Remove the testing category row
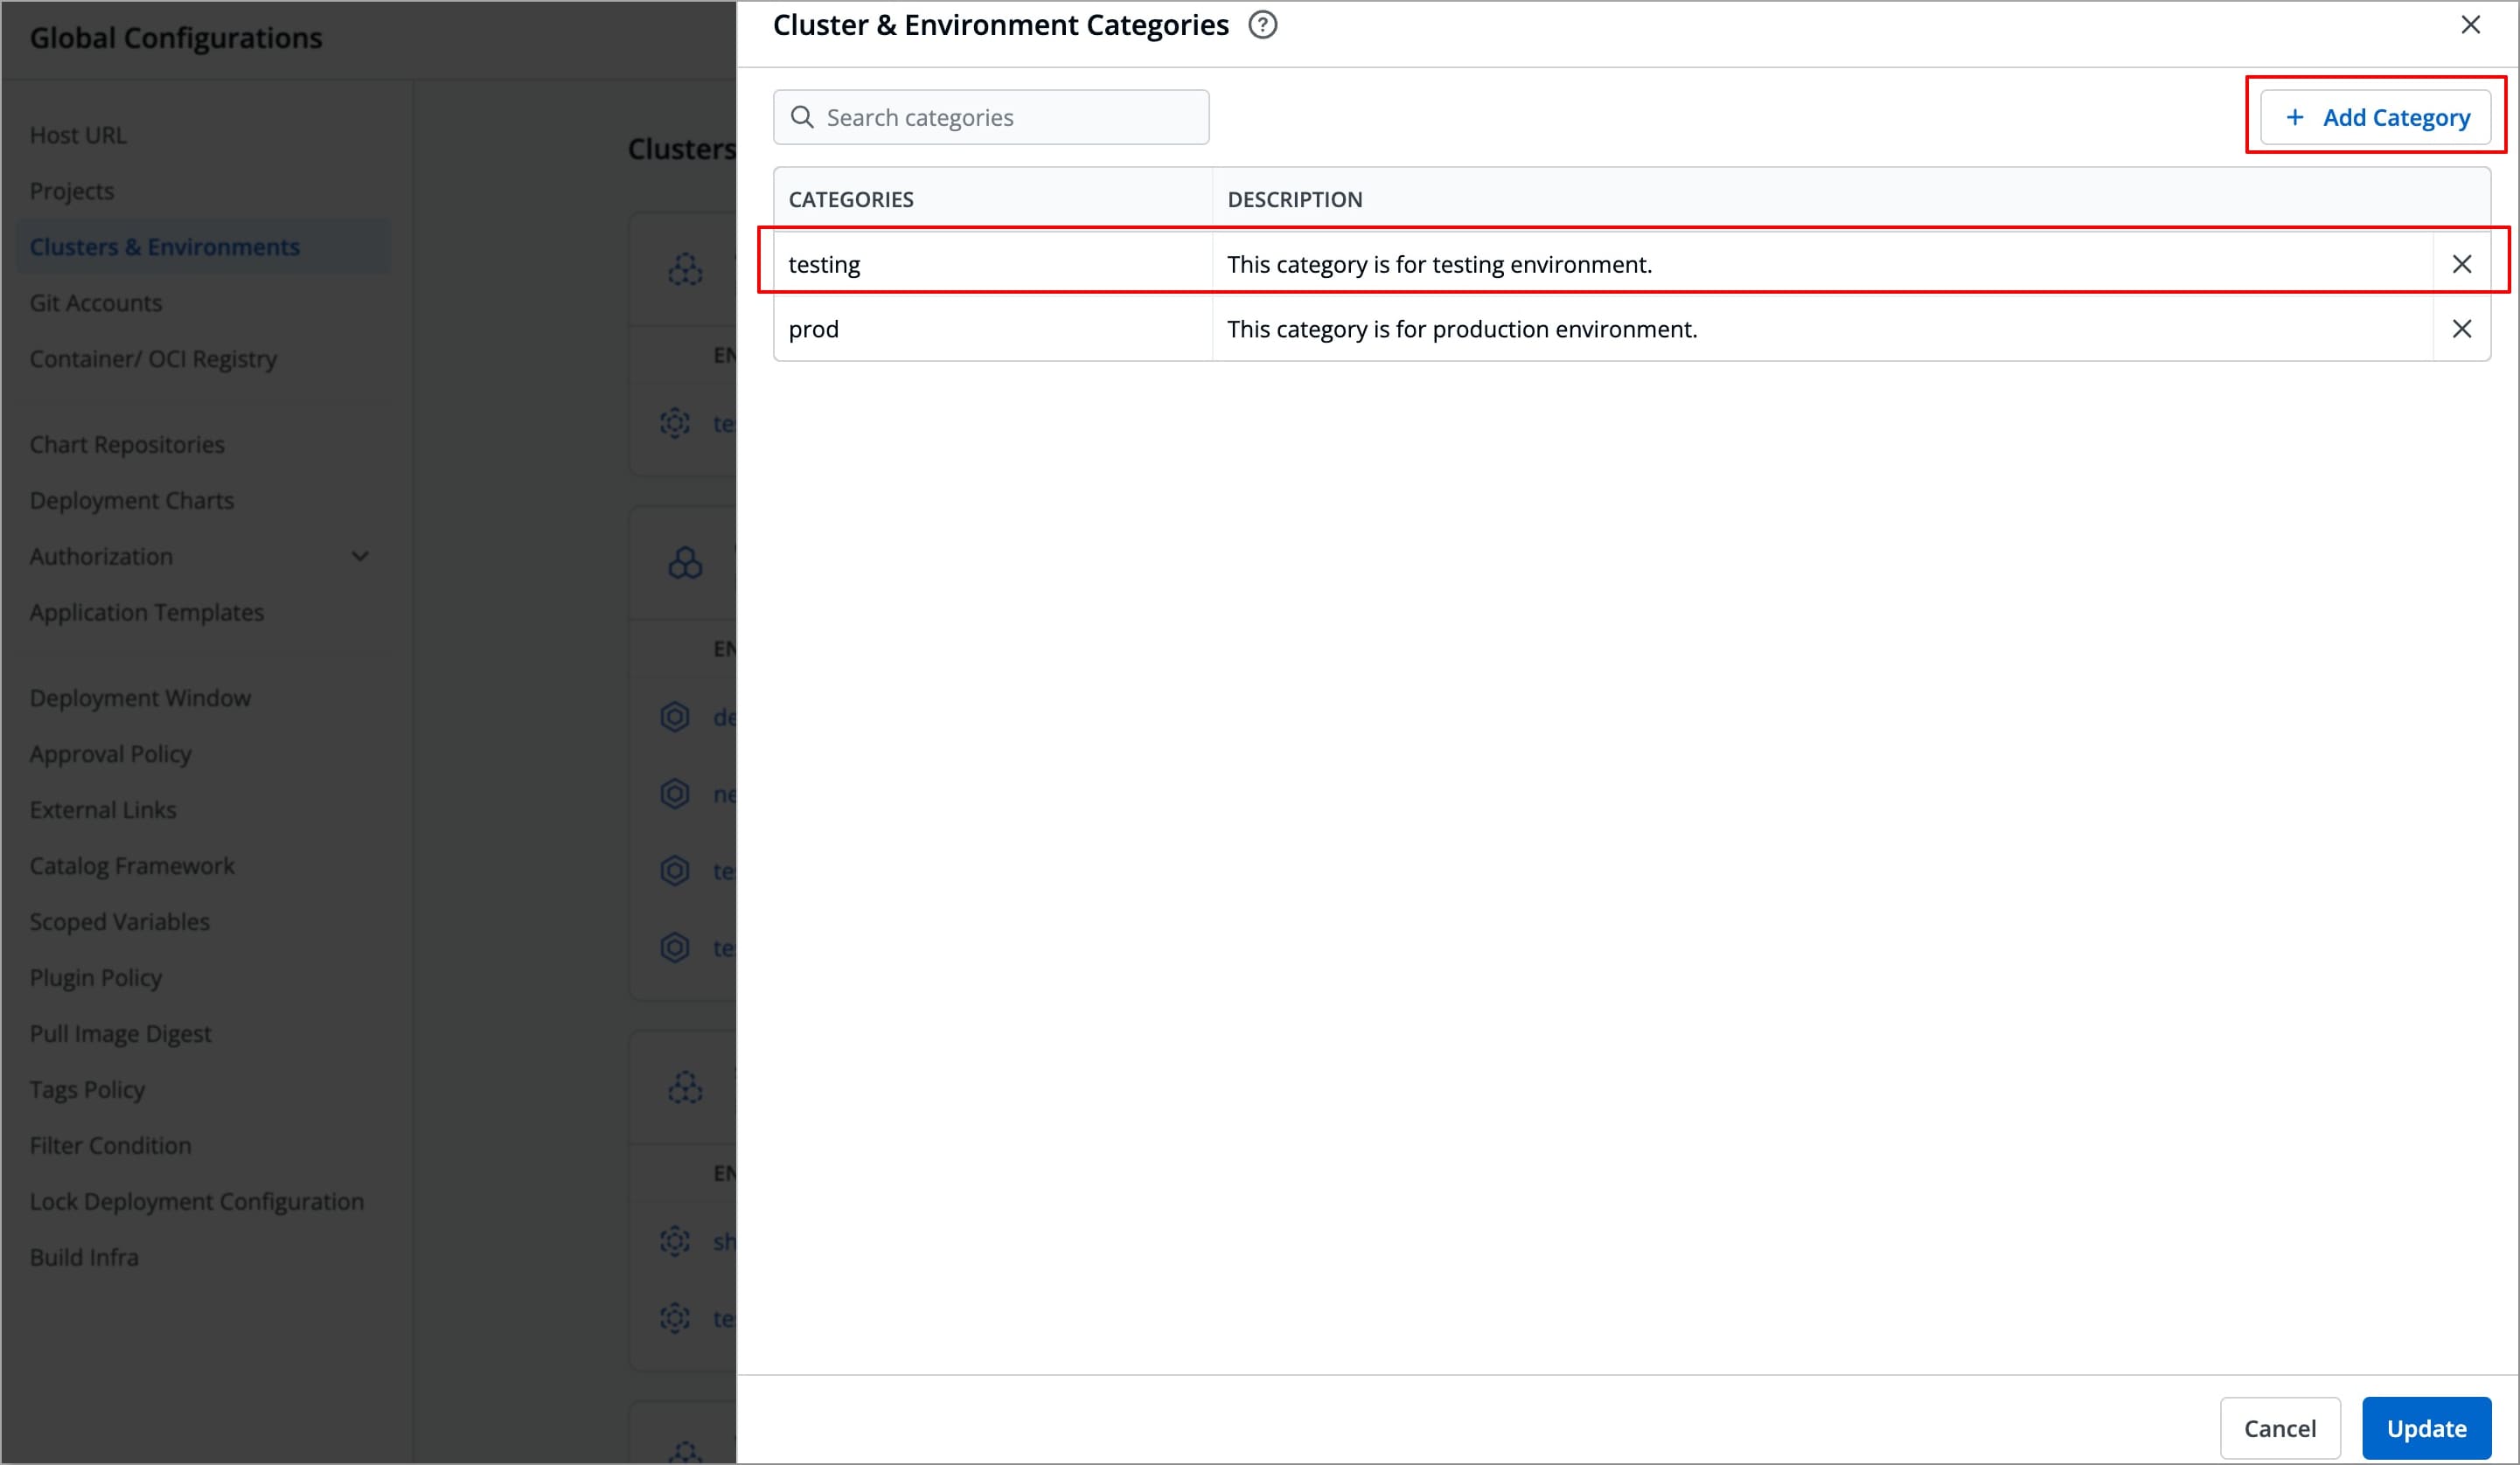The image size is (2520, 1465). coord(2461,264)
